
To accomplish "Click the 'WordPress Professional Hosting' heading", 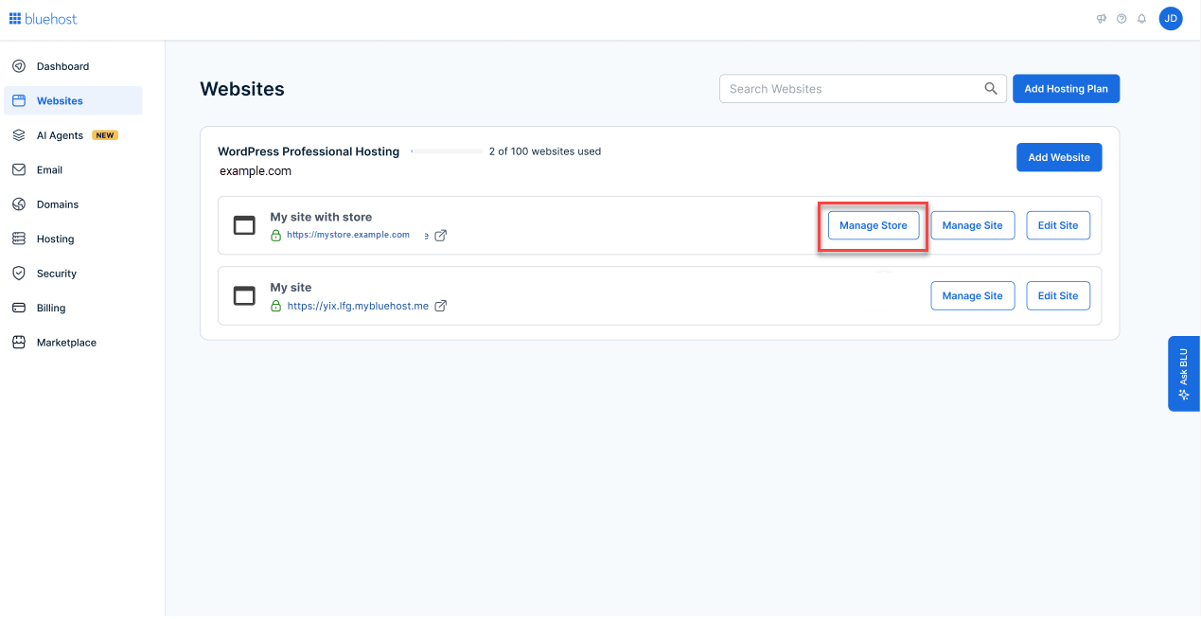I will click(x=309, y=151).
